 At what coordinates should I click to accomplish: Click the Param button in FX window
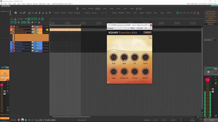[x=133, y=28]
